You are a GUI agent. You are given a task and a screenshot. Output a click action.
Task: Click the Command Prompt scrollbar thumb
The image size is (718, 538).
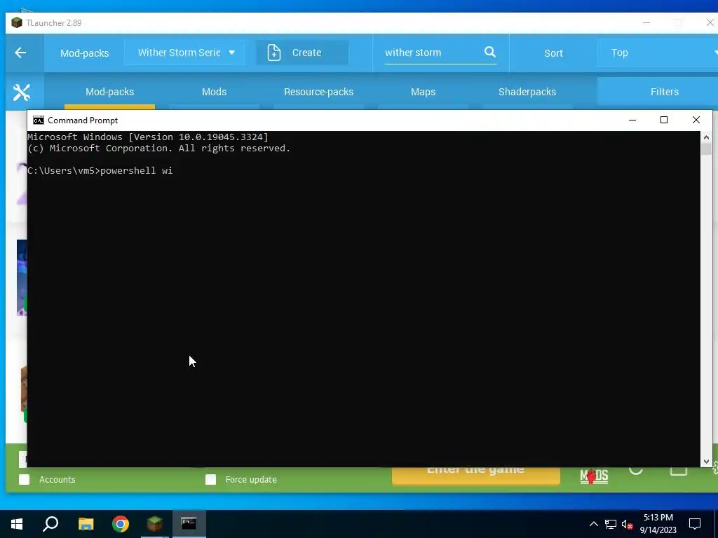[706, 149]
